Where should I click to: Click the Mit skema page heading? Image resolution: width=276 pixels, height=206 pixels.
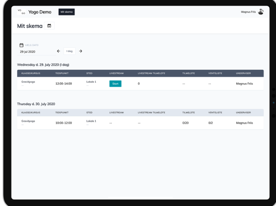point(30,26)
